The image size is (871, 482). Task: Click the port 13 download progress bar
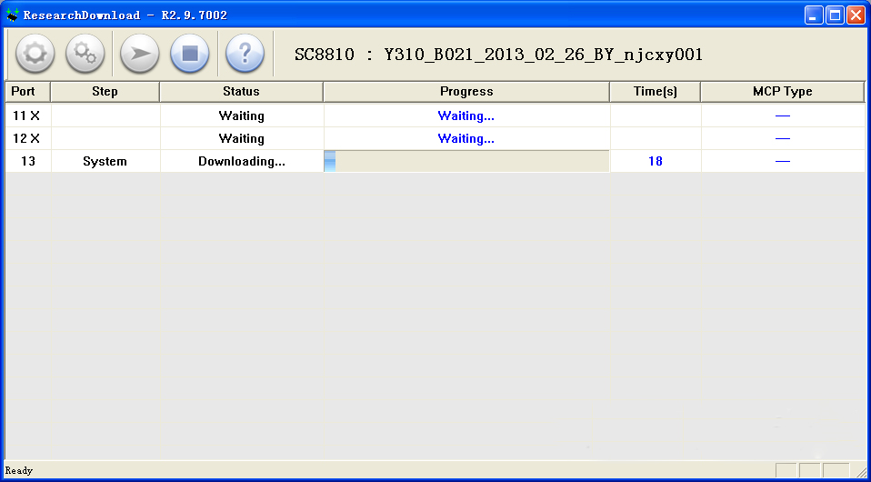click(466, 161)
